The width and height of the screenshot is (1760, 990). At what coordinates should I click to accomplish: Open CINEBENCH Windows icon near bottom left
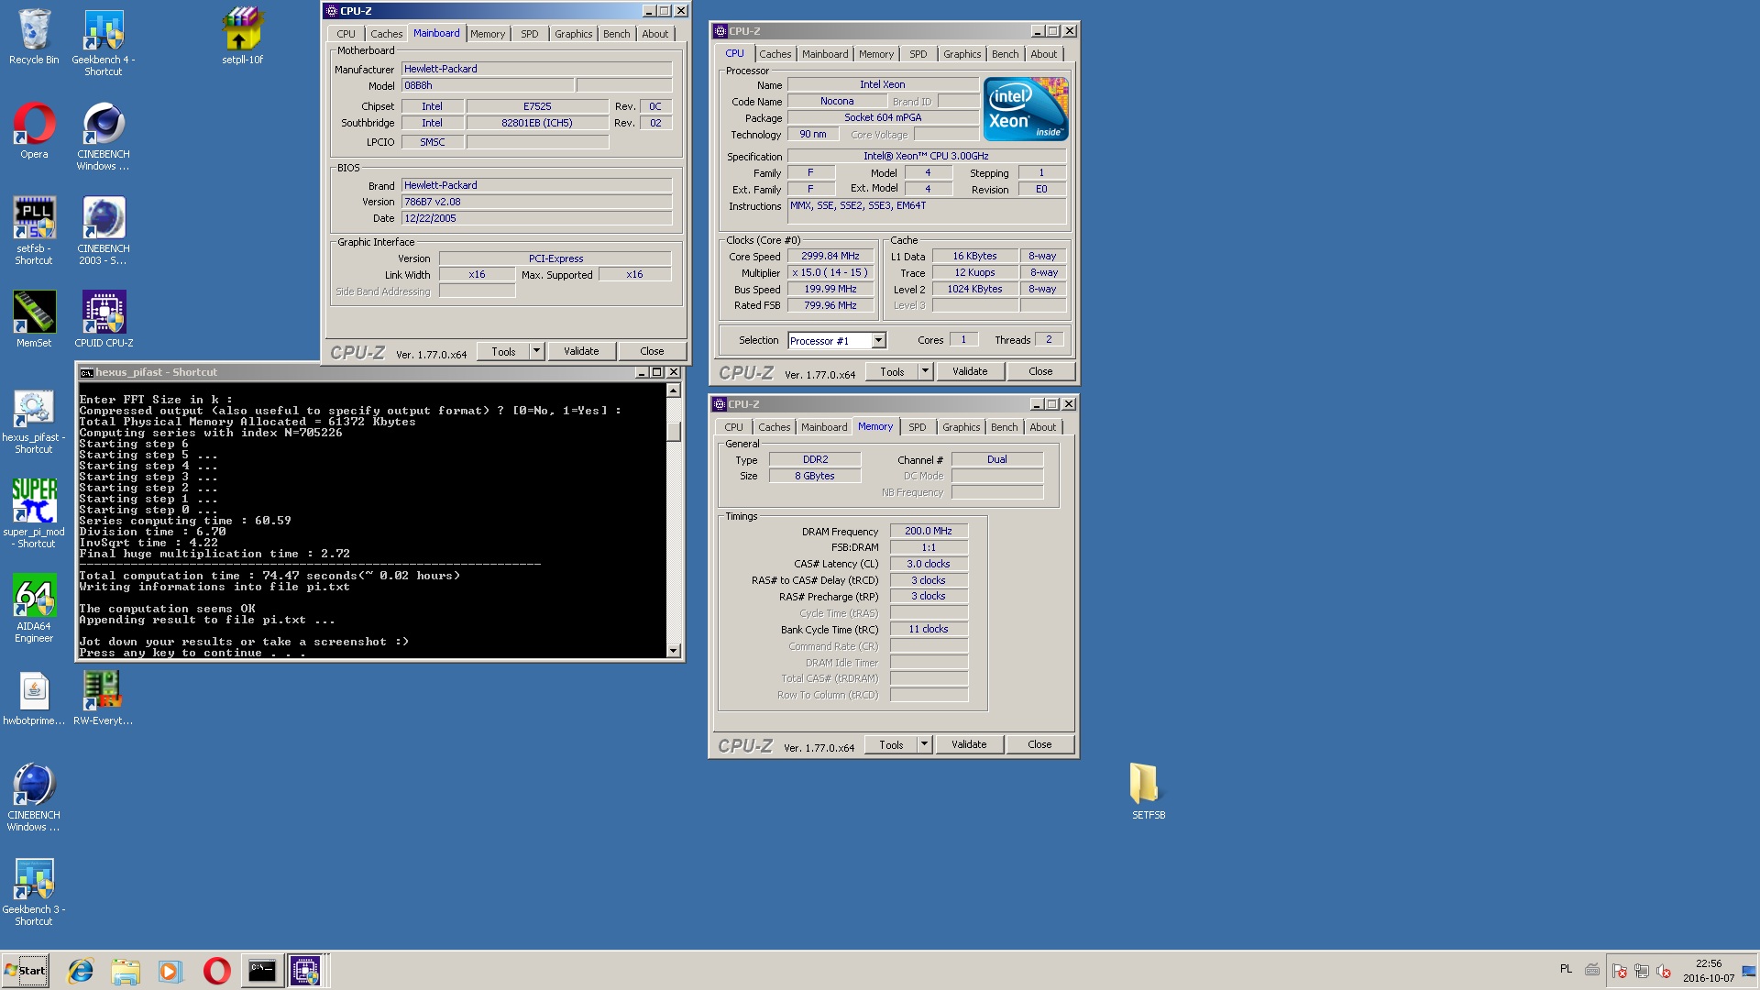tap(34, 797)
